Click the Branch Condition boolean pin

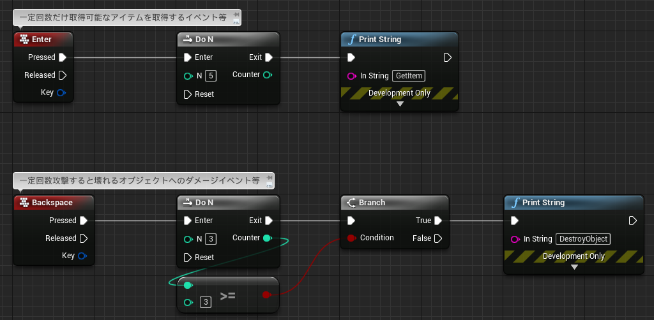click(x=351, y=238)
